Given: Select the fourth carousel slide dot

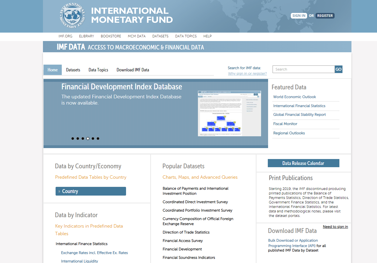Looking at the screenshot, I should point(88,139).
